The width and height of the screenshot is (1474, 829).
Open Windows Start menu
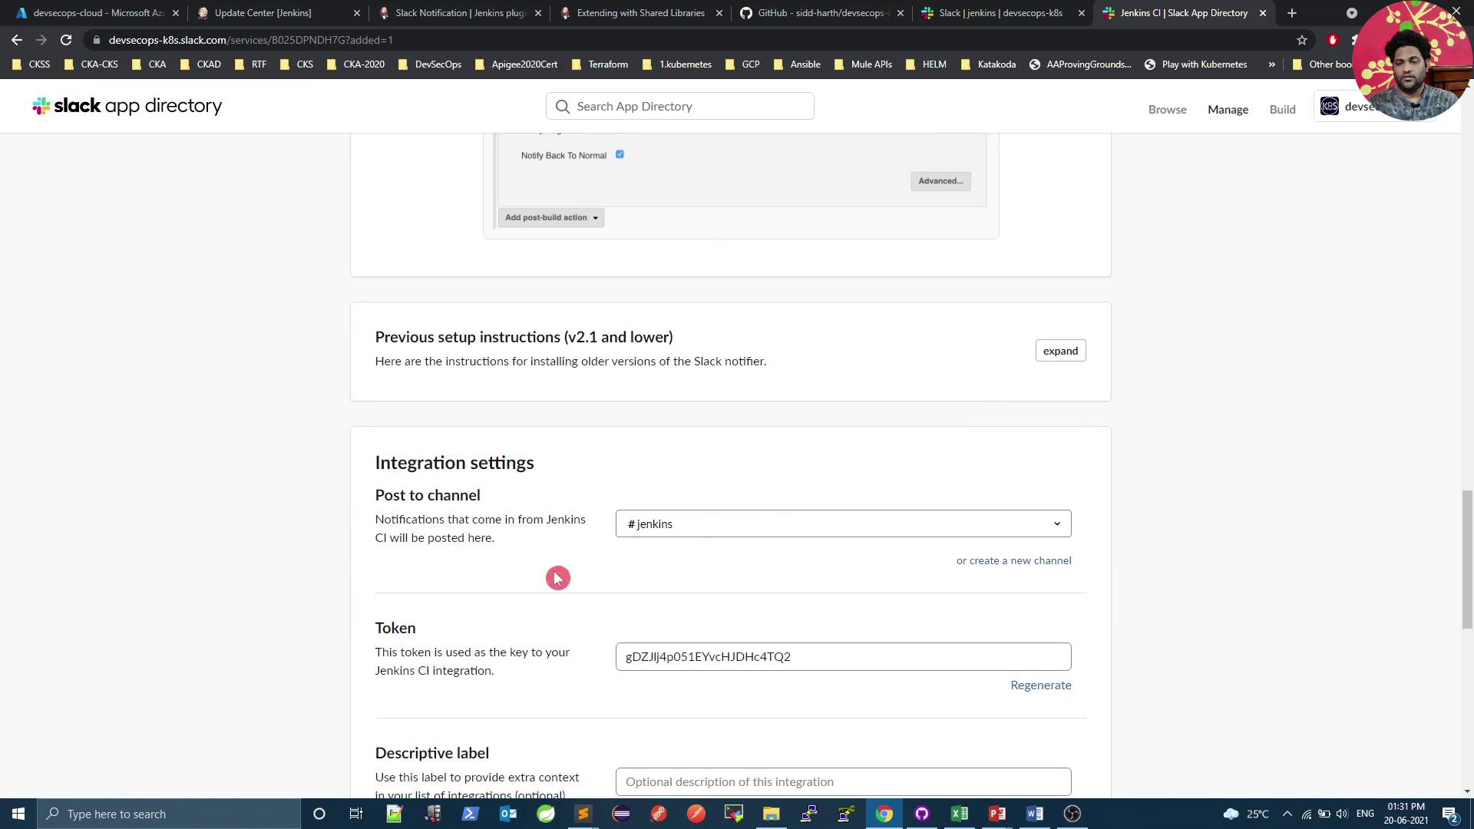click(x=18, y=814)
